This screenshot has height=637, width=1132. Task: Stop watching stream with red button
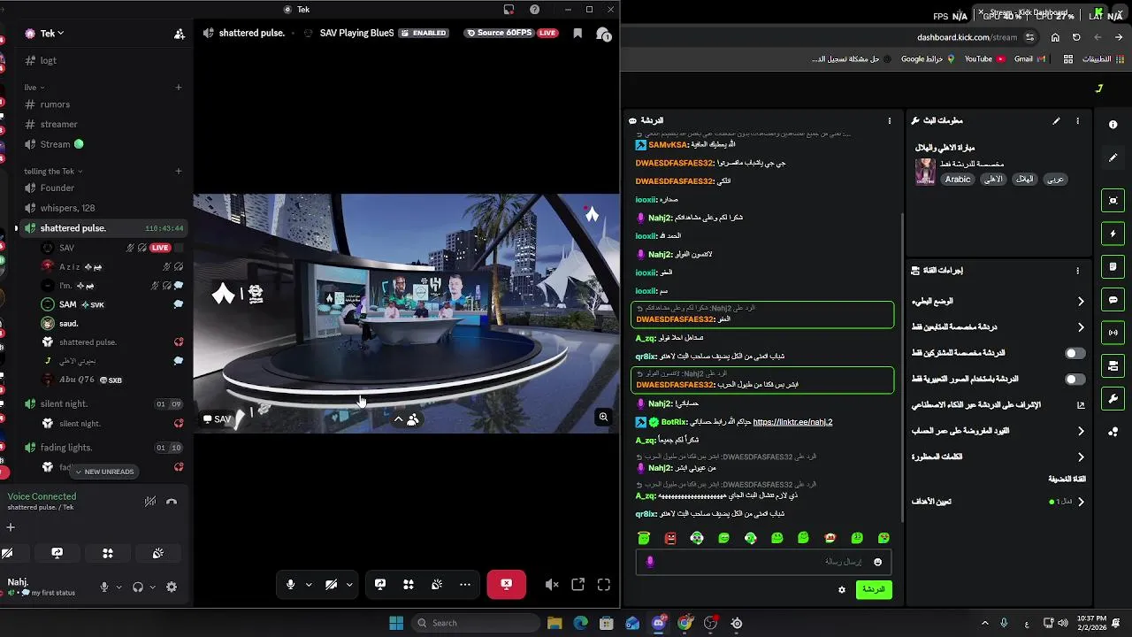click(506, 585)
